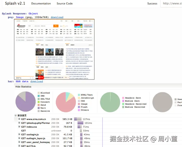The width and height of the screenshot is (182, 147).
Task: Click the 71ms timeline bar
Action: (x=80, y=127)
